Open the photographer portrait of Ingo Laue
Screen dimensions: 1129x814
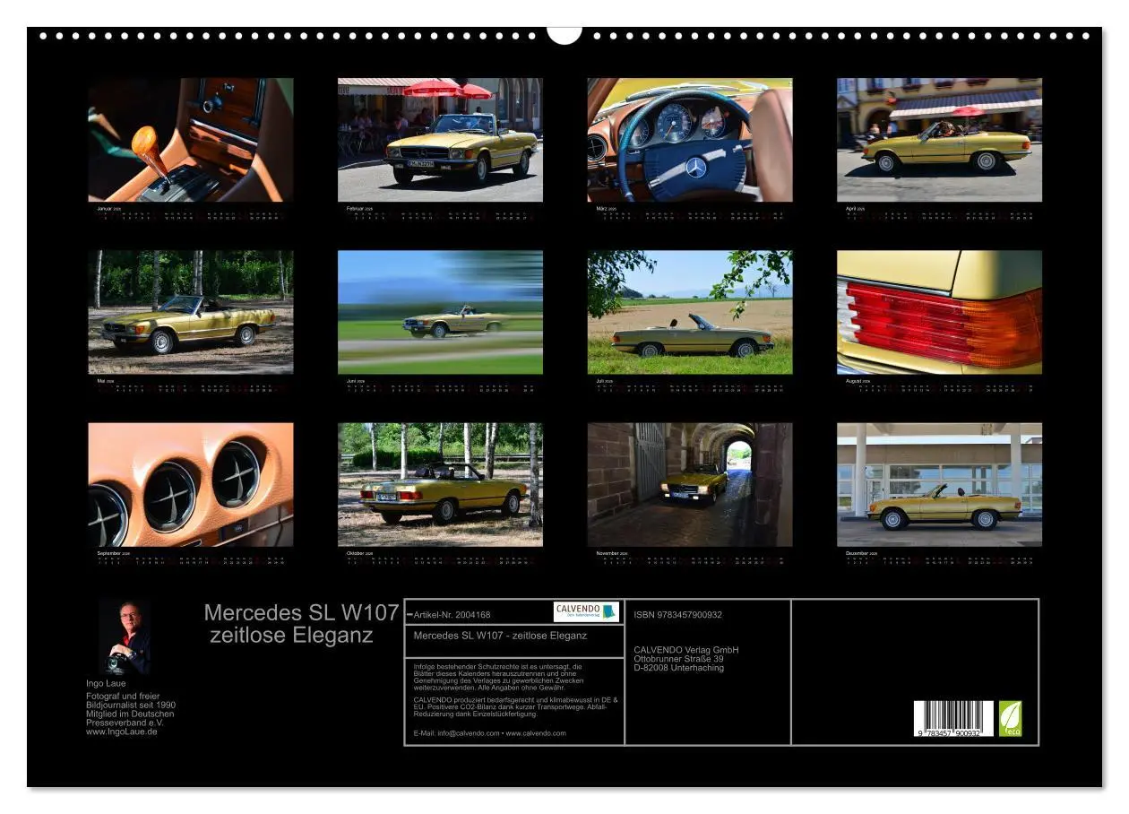coord(125,637)
